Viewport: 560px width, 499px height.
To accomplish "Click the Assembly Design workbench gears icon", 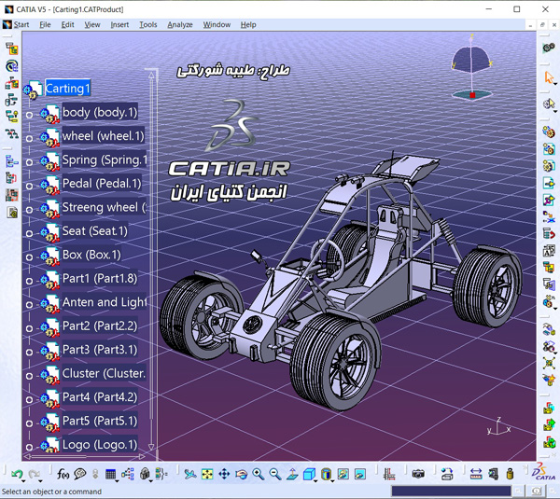I will point(549,48).
